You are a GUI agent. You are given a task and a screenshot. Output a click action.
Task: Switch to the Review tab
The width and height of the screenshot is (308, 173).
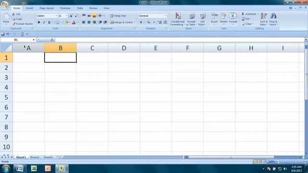point(93,8)
